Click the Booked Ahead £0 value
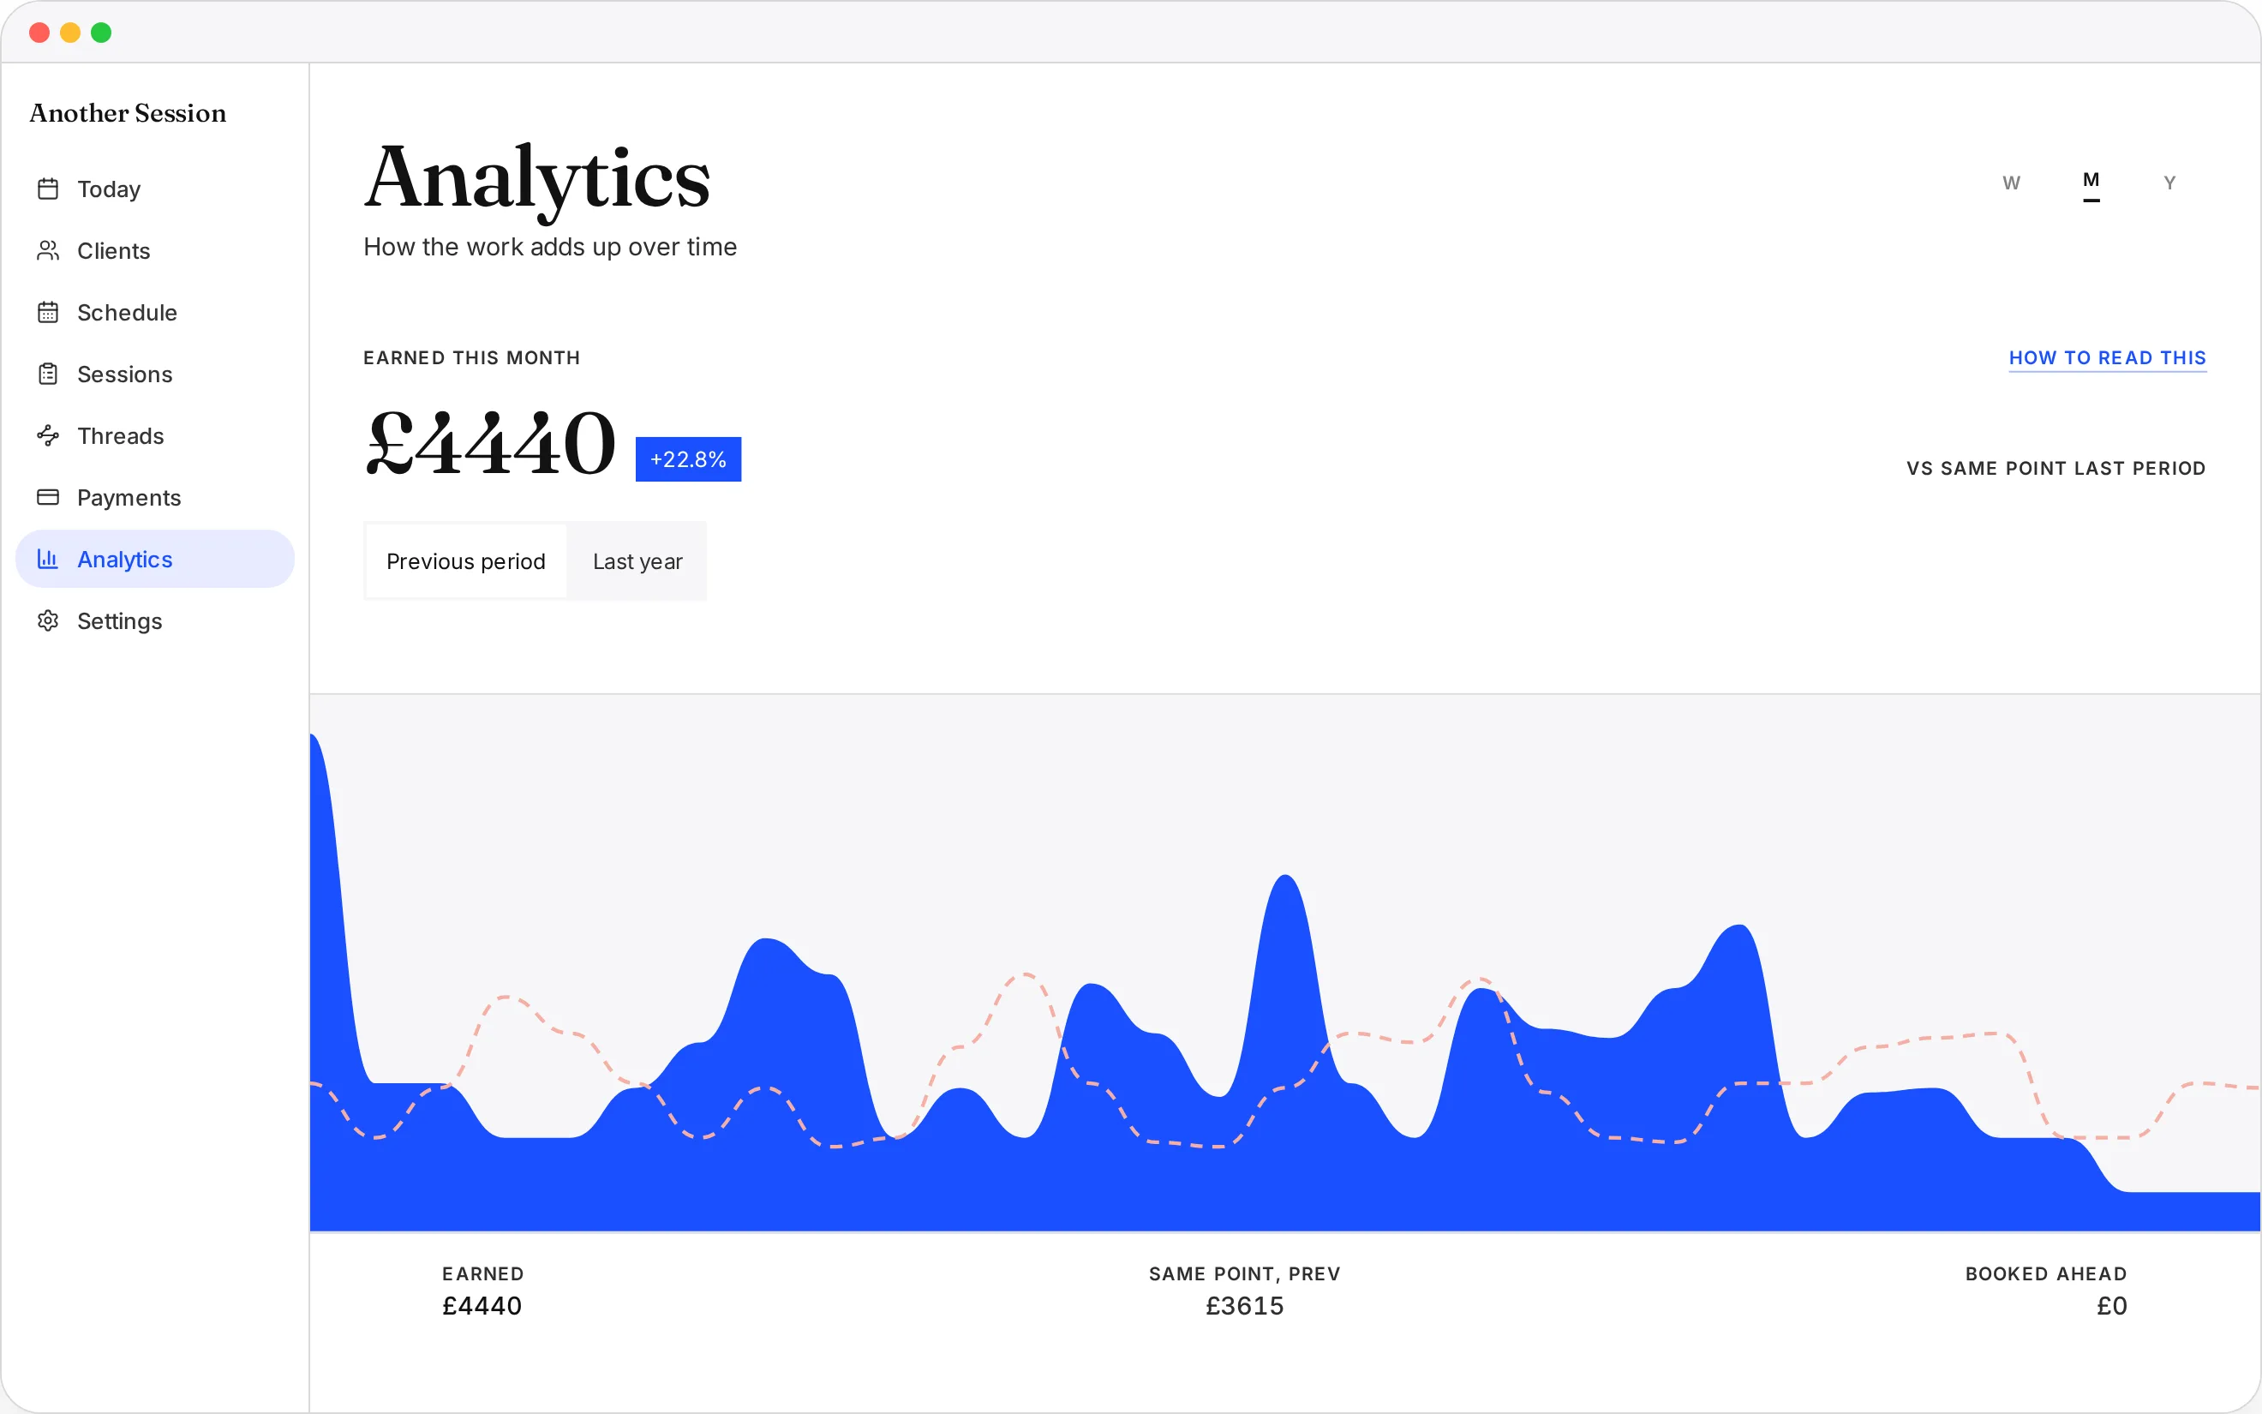 [2111, 1307]
